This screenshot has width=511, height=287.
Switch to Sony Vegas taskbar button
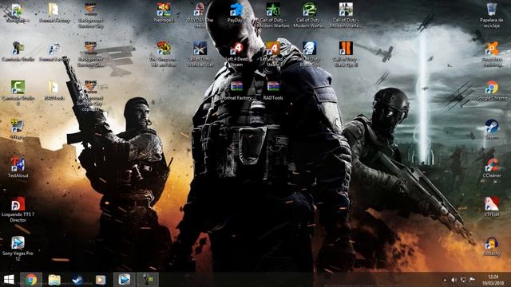tap(125, 280)
